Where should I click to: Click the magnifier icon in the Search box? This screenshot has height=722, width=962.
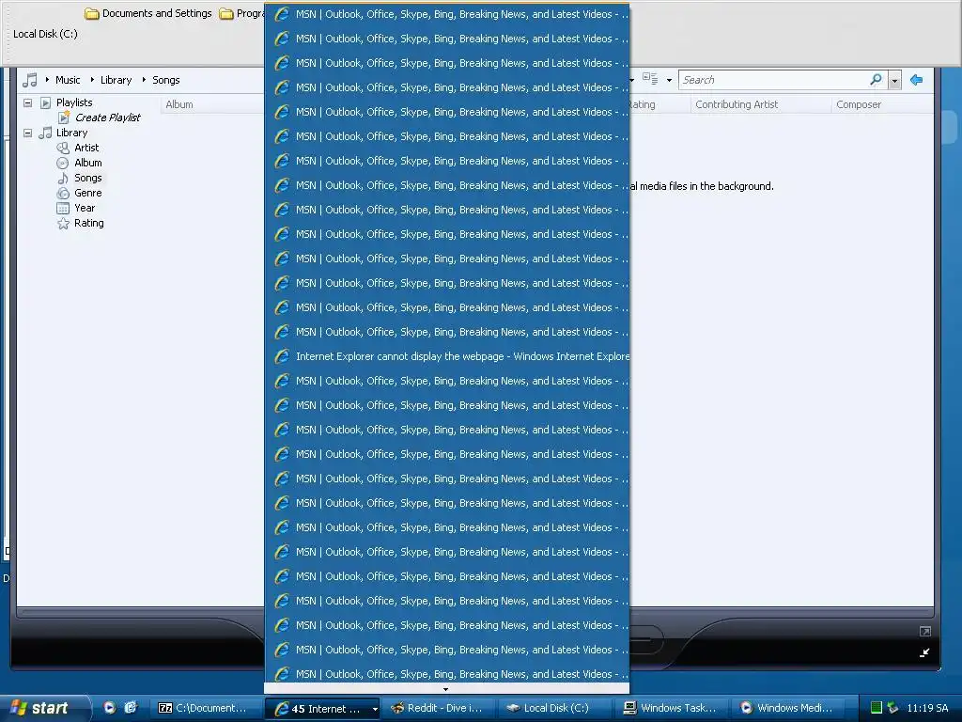click(876, 79)
